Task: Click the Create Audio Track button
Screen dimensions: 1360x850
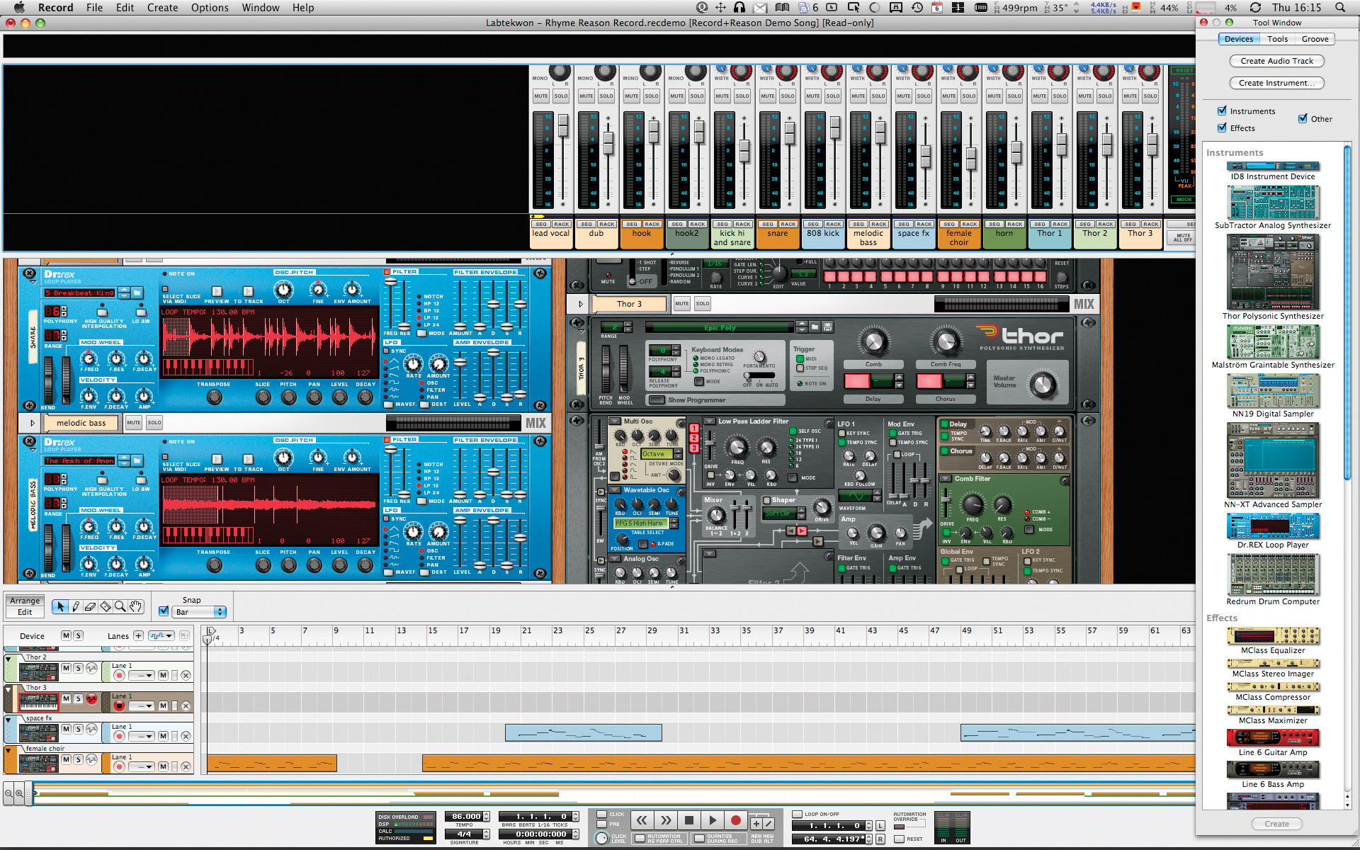Action: coord(1276,61)
